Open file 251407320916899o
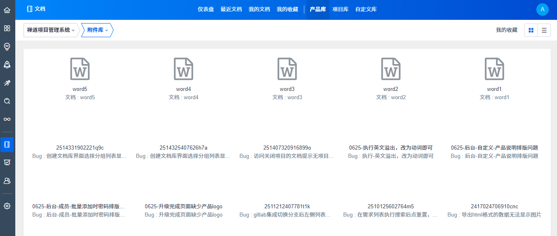This screenshot has width=557, height=236. pos(287,148)
